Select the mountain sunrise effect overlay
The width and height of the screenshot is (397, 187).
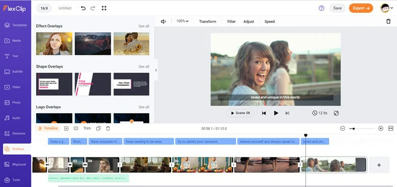tap(93, 44)
